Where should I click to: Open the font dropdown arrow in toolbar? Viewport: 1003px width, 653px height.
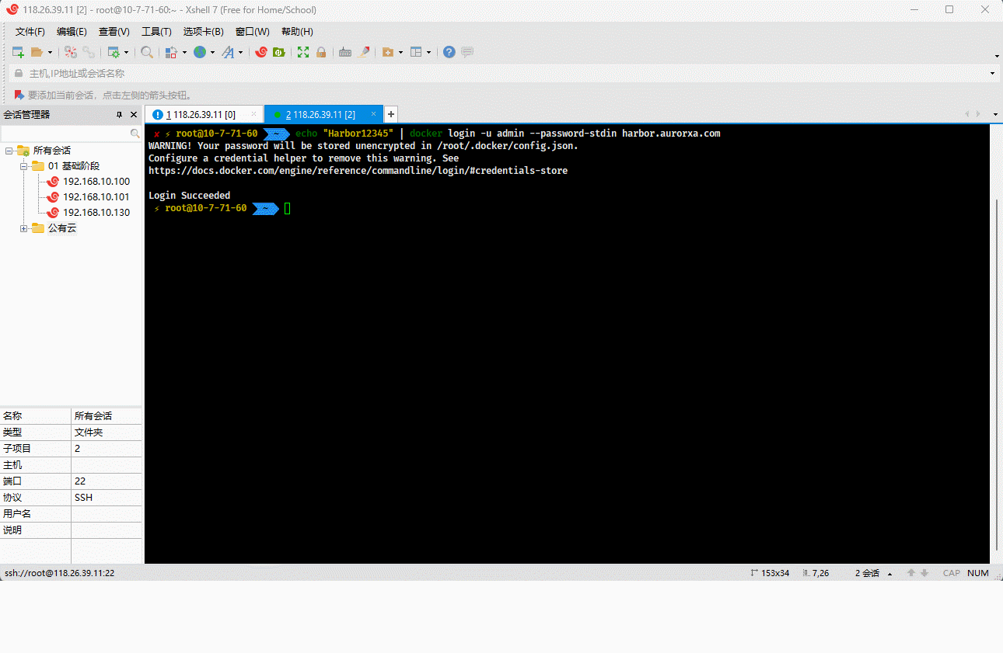(240, 53)
